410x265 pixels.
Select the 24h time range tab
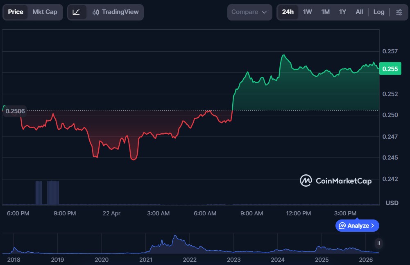tap(288, 12)
